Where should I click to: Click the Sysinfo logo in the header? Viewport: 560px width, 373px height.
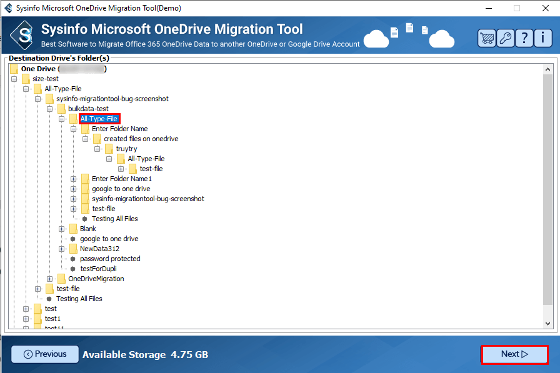click(25, 36)
